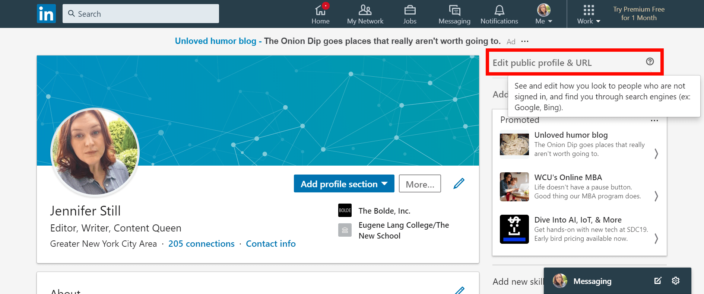Viewport: 704px width, 294px height.
Task: Click Dive Into AI, IoT, & More title
Action: 578,220
